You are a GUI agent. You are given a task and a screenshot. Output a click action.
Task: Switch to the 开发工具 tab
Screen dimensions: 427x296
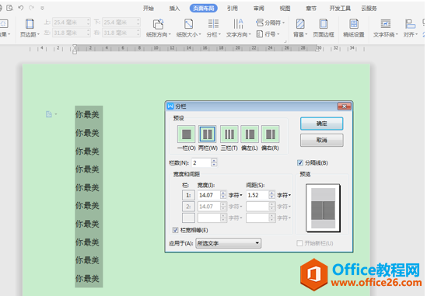340,9
